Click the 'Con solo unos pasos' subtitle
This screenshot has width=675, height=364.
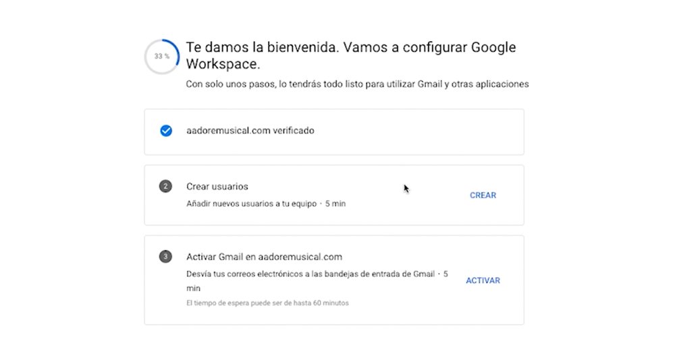[x=357, y=84]
